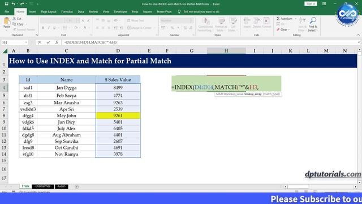Switch to the Formulas ribbon tab
This screenshot has height=204, width=362.
pos(67,11)
